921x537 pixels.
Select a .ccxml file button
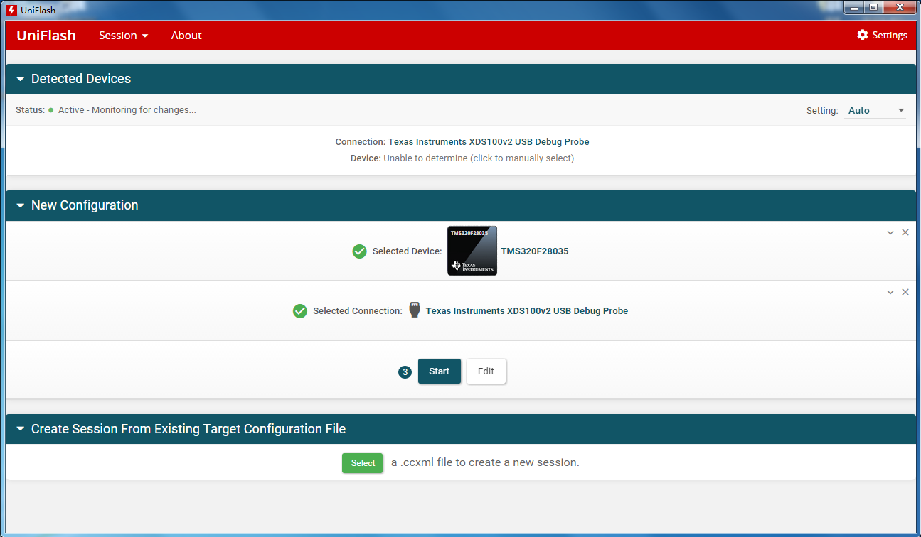click(363, 463)
